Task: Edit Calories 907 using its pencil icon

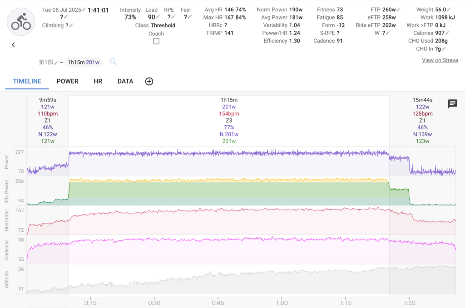Action: point(447,33)
